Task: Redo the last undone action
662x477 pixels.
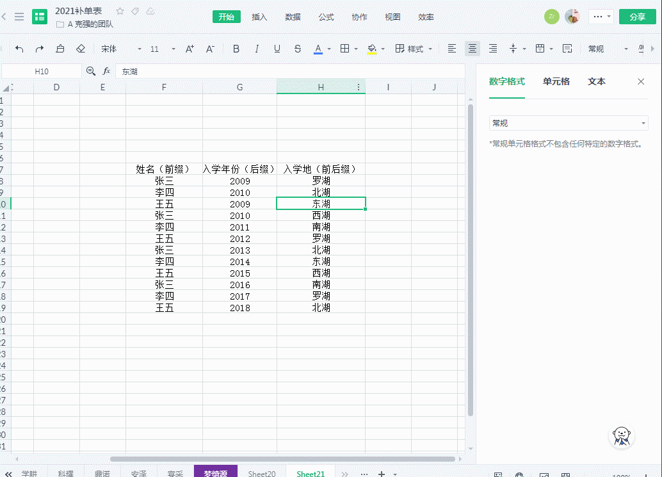Action: click(39, 49)
